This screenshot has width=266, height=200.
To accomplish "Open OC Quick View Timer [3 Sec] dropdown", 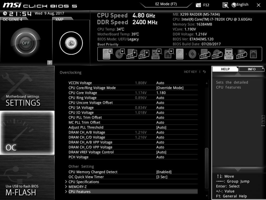I will click(162, 177).
